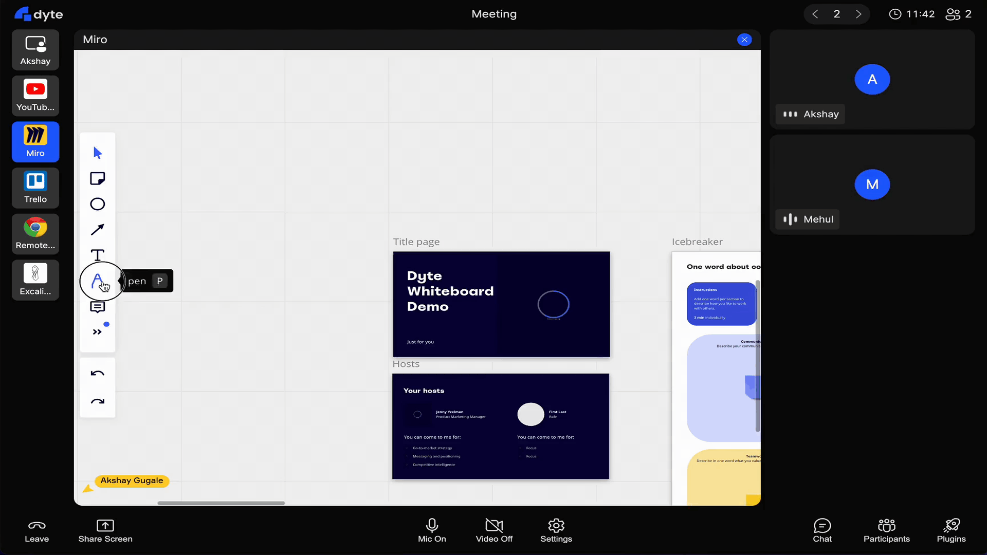987x555 pixels.
Task: Toggle the Video Off camera button
Action: (x=494, y=531)
